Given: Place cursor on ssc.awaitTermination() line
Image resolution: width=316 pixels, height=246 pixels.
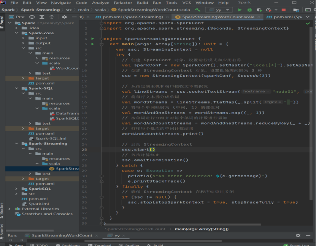Looking at the screenshot, I should (x=155, y=160).
